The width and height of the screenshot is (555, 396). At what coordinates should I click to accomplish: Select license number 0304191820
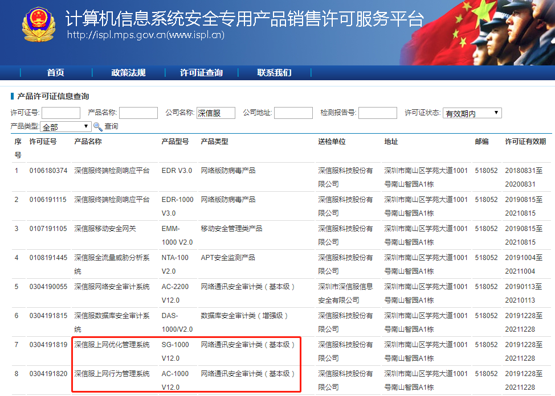tap(48, 373)
